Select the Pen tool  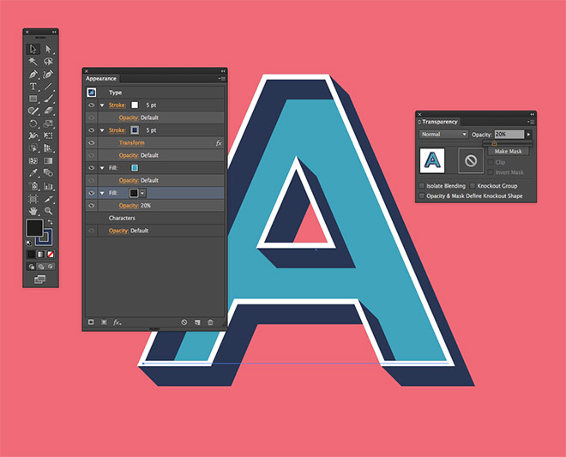click(33, 75)
